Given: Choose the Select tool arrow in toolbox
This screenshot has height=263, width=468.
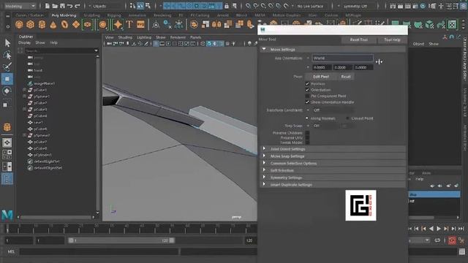Looking at the screenshot, I should tap(7, 43).
